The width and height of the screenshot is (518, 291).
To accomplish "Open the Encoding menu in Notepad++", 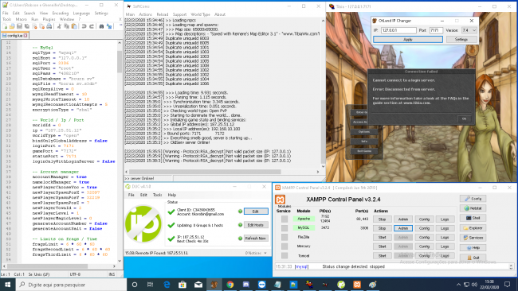I will [x=60, y=14].
